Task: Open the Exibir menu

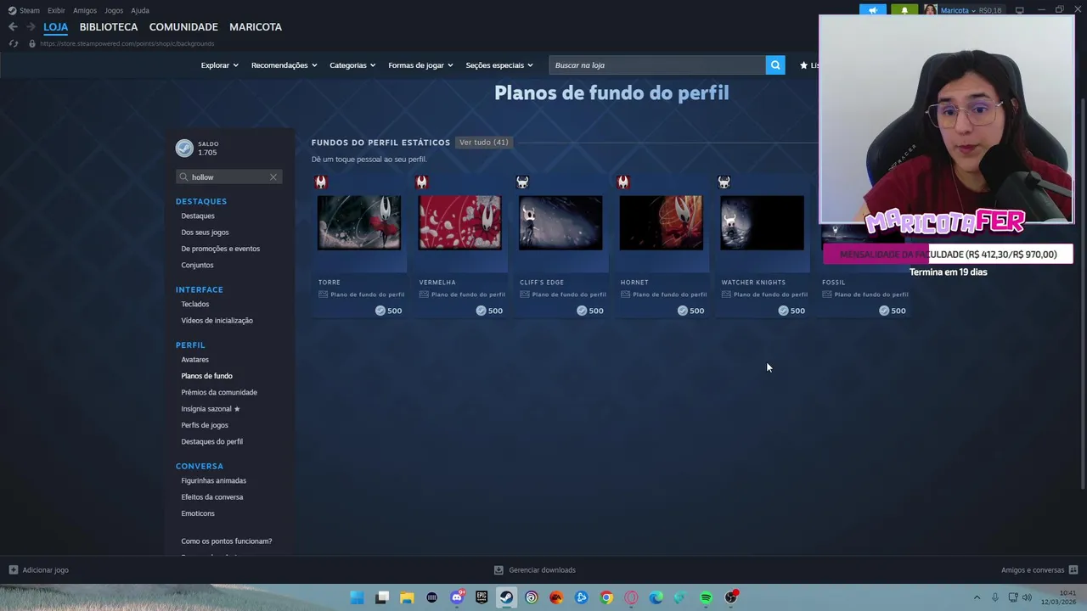Action: (x=56, y=10)
